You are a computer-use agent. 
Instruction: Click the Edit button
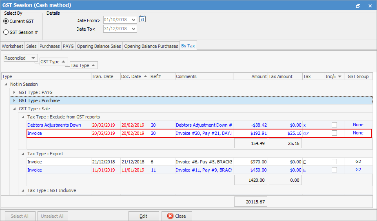(x=144, y=216)
